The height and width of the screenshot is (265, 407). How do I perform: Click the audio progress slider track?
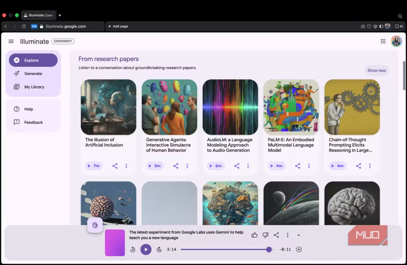coord(225,249)
